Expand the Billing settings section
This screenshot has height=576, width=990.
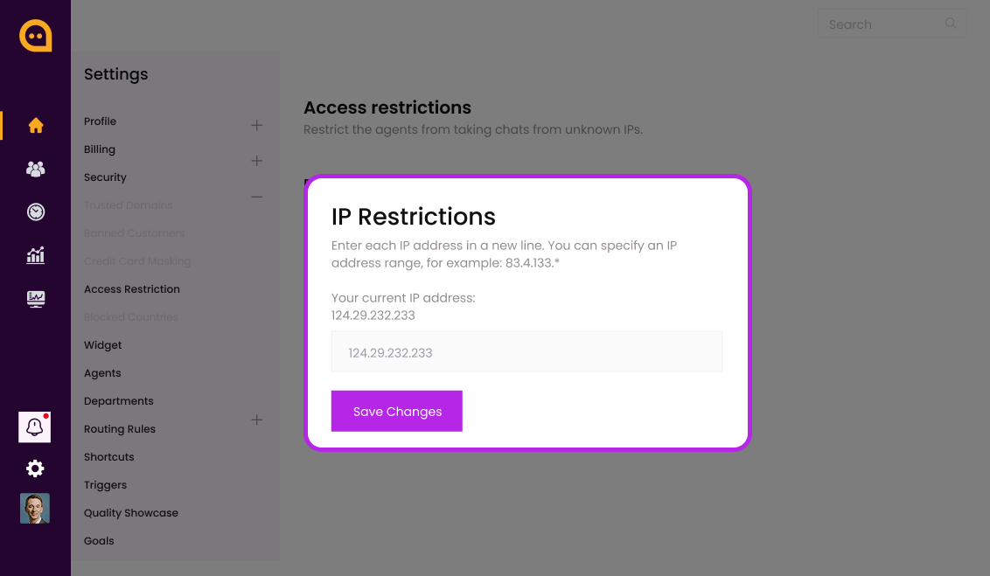(256, 161)
